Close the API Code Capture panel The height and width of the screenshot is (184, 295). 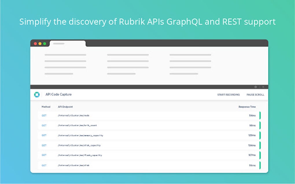coord(263,87)
